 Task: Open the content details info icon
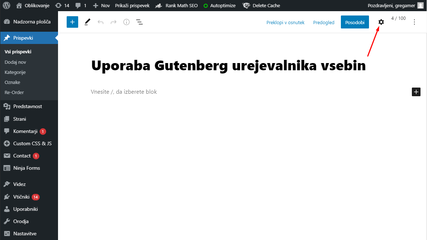coord(126,22)
